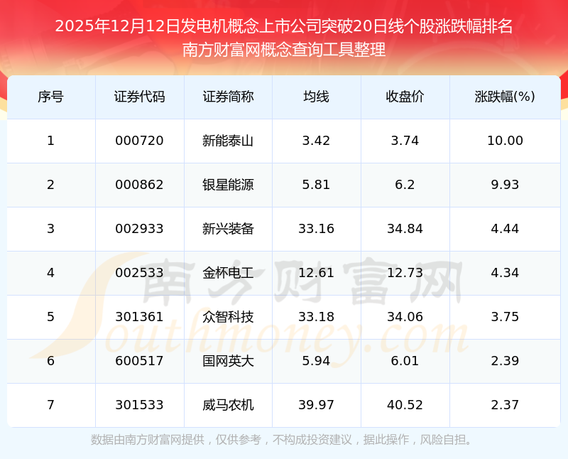Select stock name 威马农机

pyautogui.click(x=228, y=405)
